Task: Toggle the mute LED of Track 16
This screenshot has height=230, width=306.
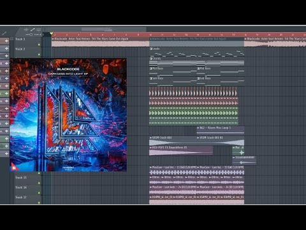Action: pos(39,193)
